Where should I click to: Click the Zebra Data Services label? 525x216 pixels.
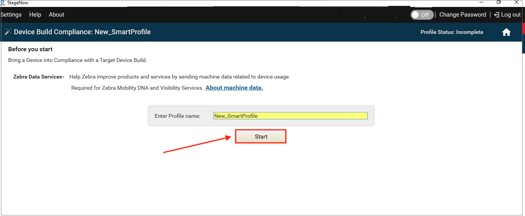click(x=39, y=77)
